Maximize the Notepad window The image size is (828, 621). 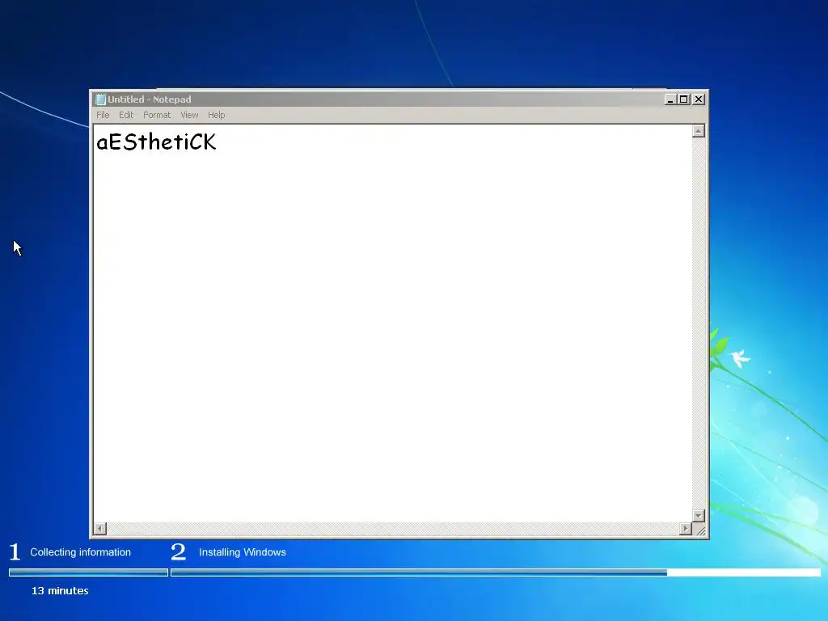click(684, 99)
